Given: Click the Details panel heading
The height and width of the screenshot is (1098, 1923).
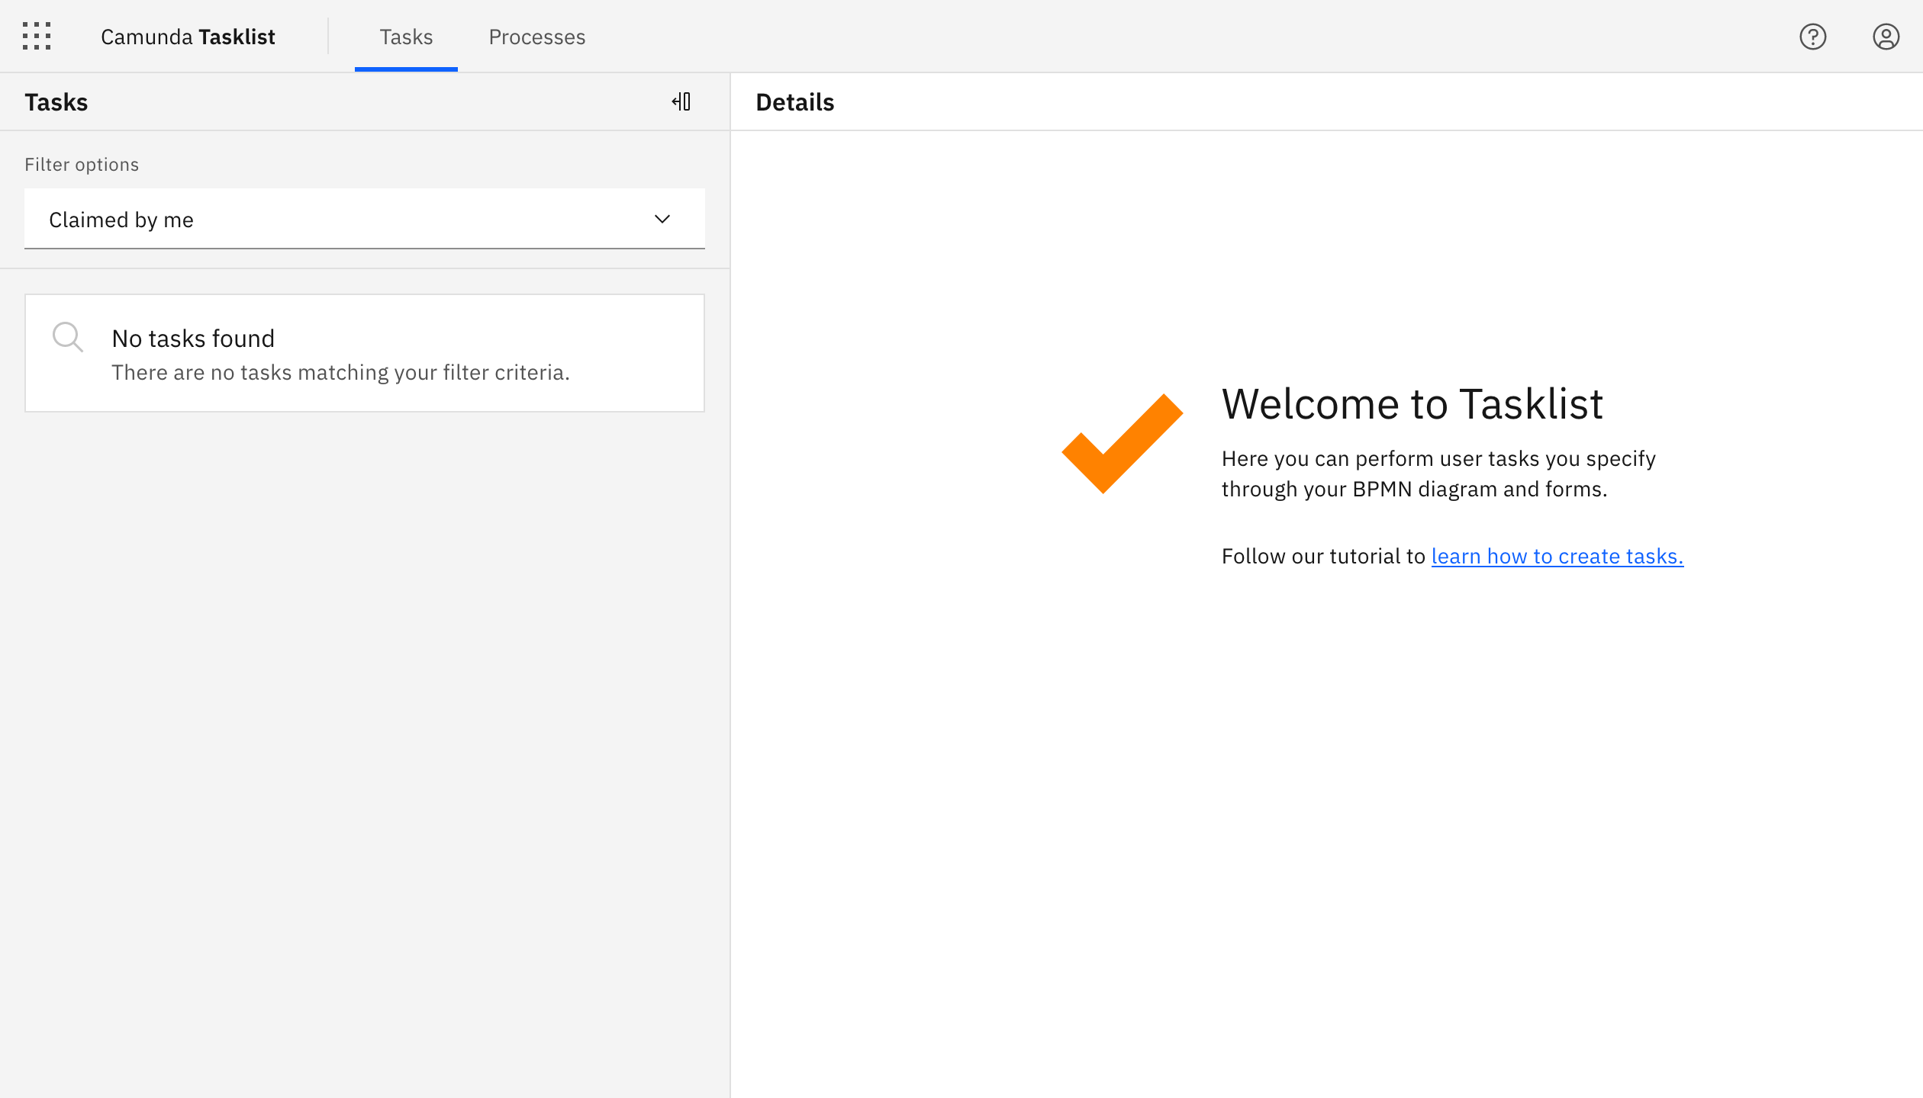Looking at the screenshot, I should point(794,101).
